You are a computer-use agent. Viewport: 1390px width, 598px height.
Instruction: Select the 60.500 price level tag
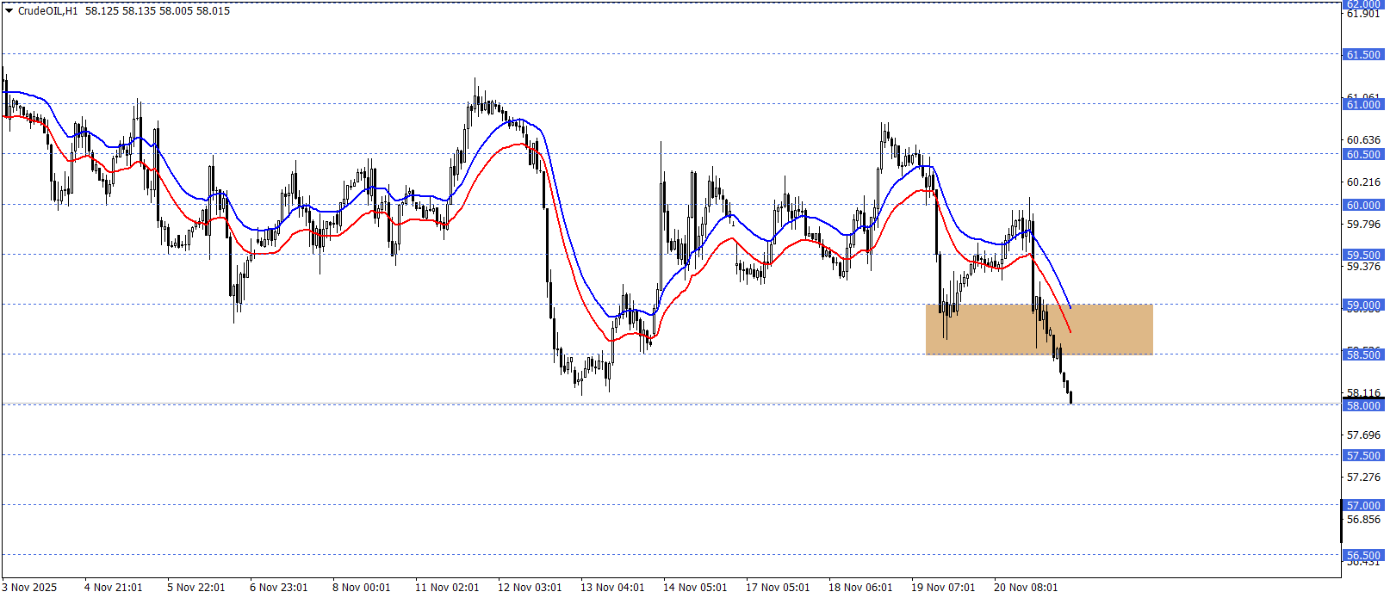pos(1362,155)
